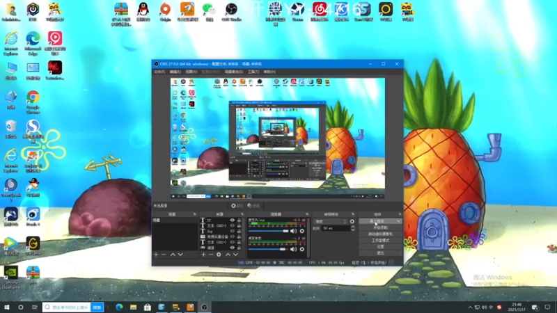557x313 pixels.
Task: Click the 滤镜 filters button above docks
Action: 254,206
